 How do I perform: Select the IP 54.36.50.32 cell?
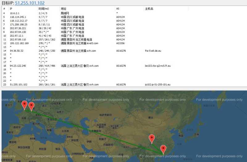point(16,51)
